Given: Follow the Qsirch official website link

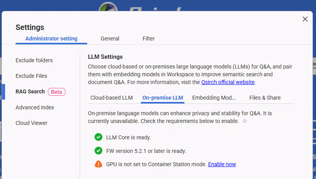Looking at the screenshot, I should click(x=228, y=82).
